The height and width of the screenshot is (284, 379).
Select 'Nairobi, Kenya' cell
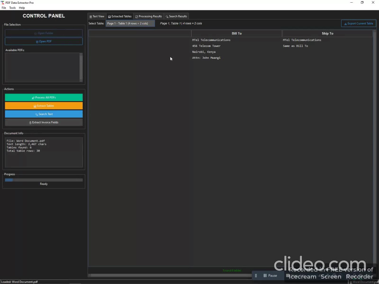click(x=204, y=51)
